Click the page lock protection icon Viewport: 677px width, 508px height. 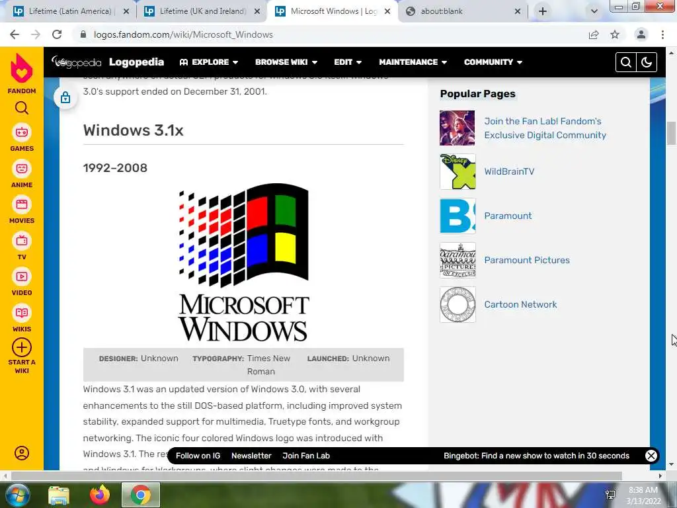pyautogui.click(x=65, y=97)
